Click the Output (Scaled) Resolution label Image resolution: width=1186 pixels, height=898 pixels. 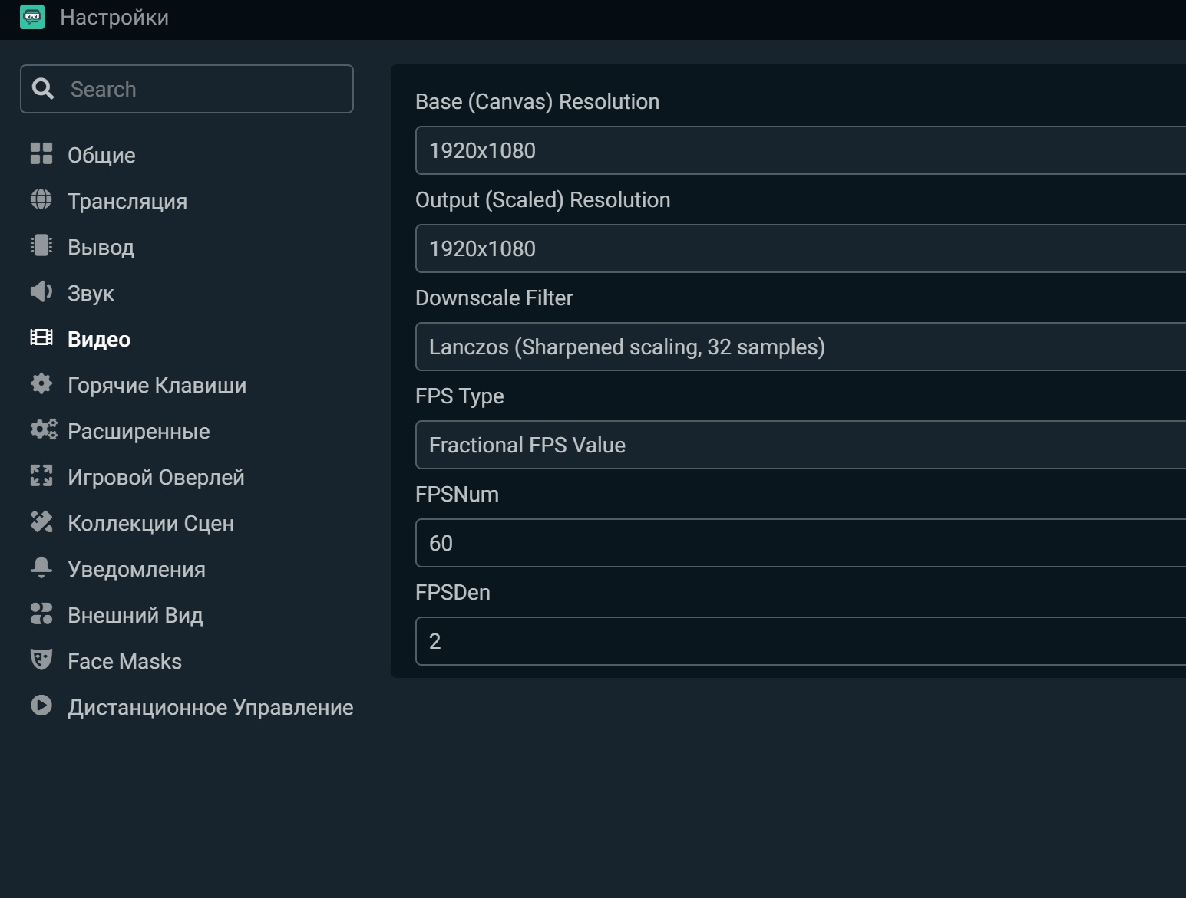(543, 199)
